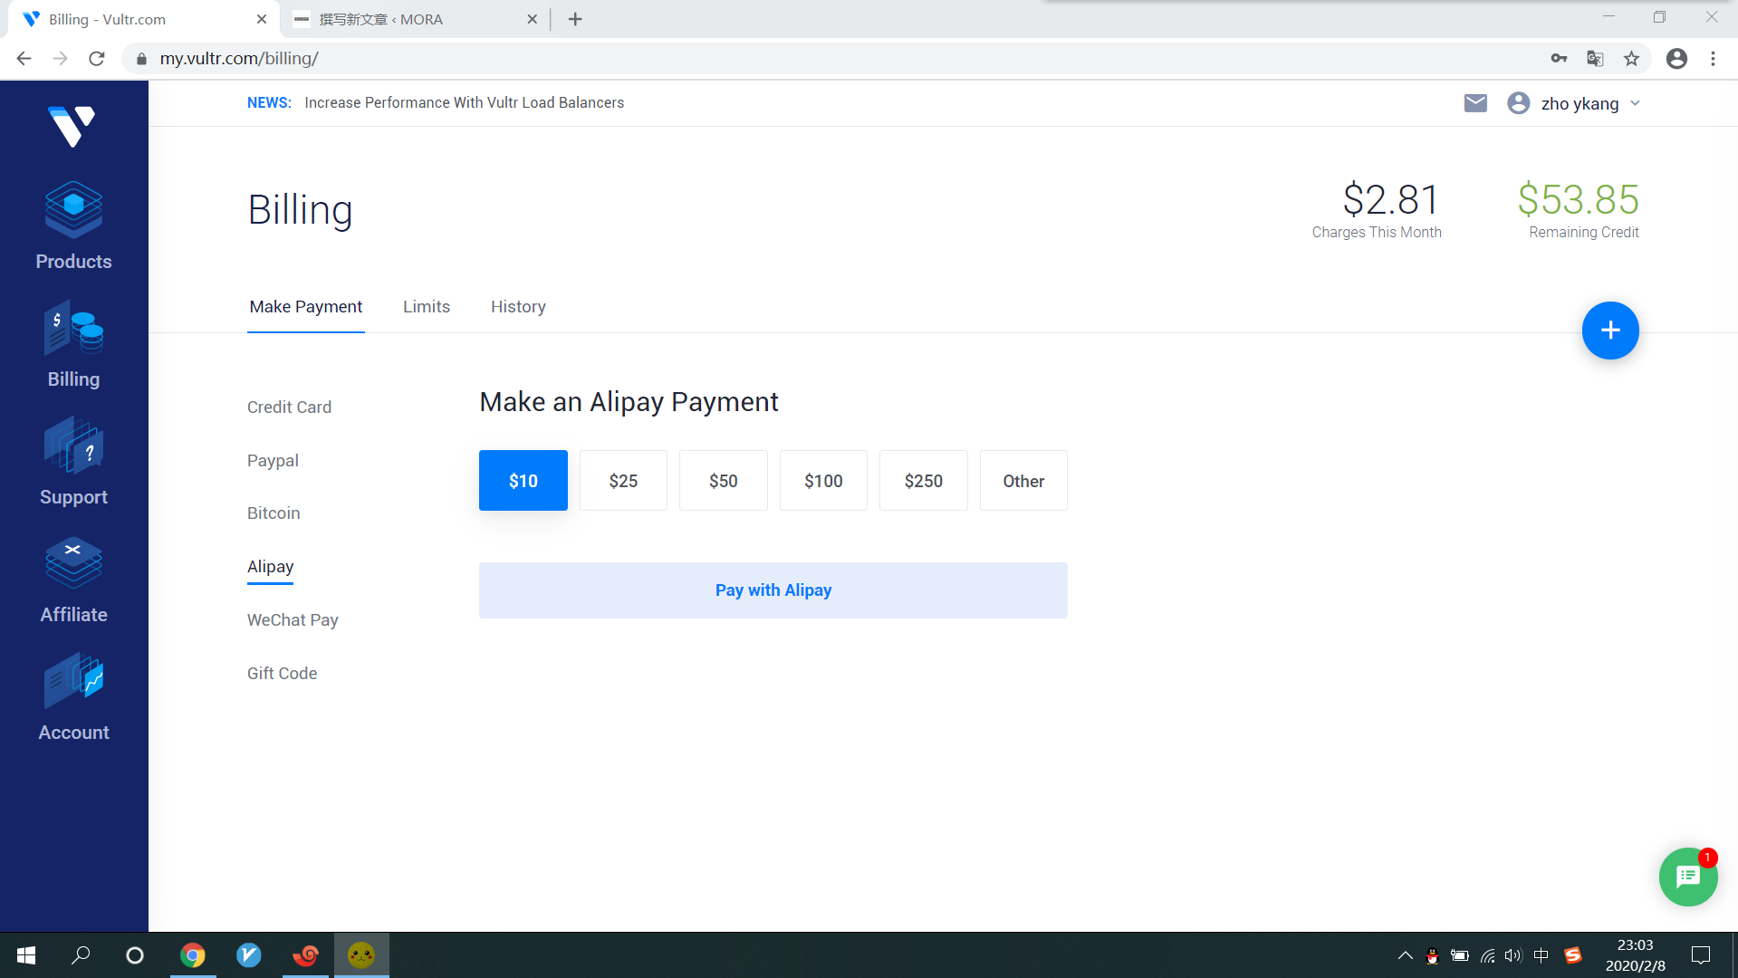Select the $10 payment amount
The width and height of the screenshot is (1738, 978).
[x=523, y=481]
